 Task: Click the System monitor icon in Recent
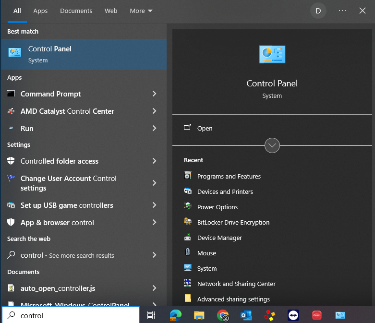pyautogui.click(x=188, y=267)
